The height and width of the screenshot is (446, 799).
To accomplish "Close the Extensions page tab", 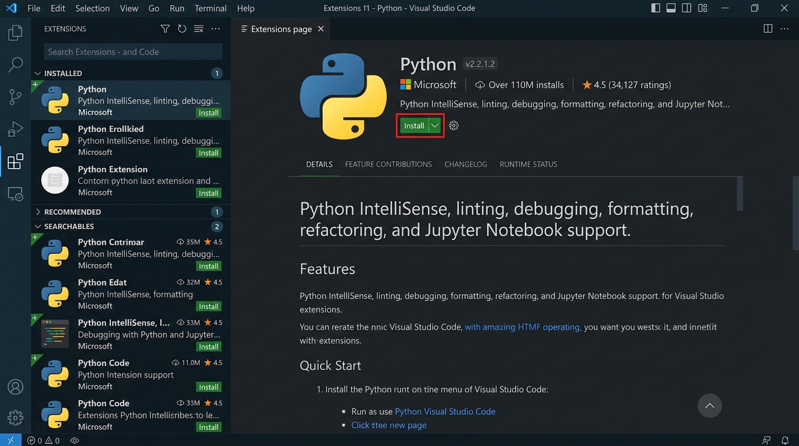I will (x=321, y=29).
